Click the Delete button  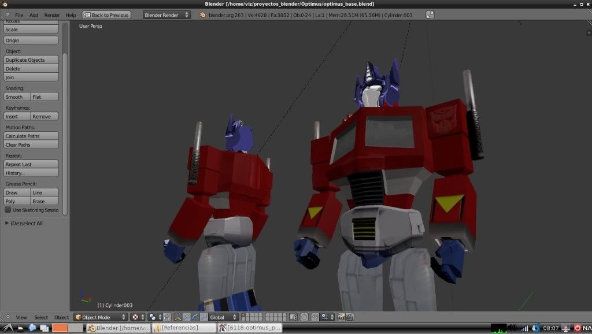point(31,68)
